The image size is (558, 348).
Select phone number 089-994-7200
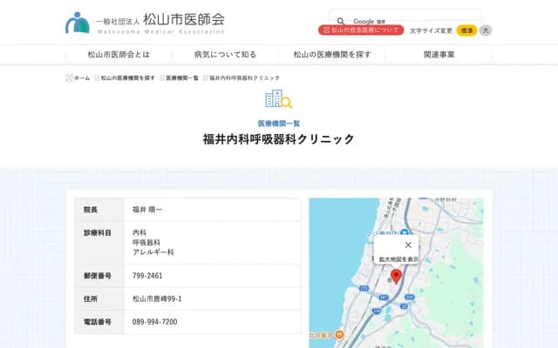click(155, 322)
